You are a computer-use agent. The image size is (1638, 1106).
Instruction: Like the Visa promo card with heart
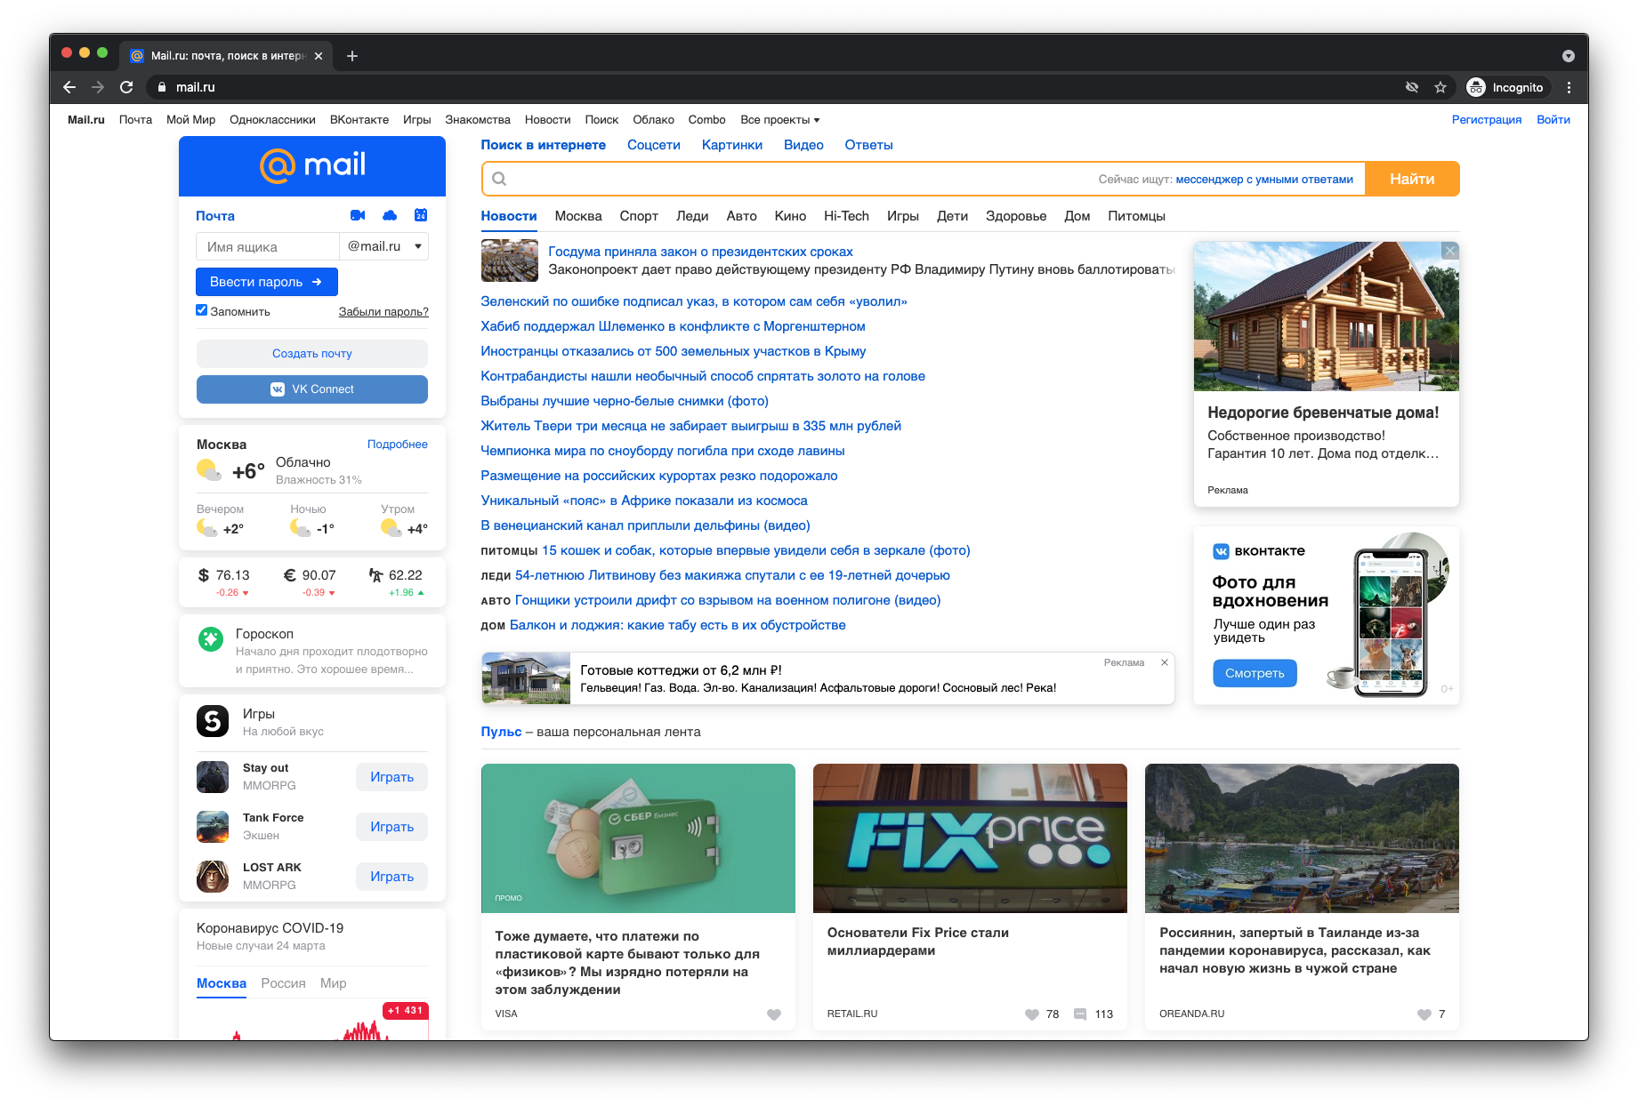click(774, 1014)
